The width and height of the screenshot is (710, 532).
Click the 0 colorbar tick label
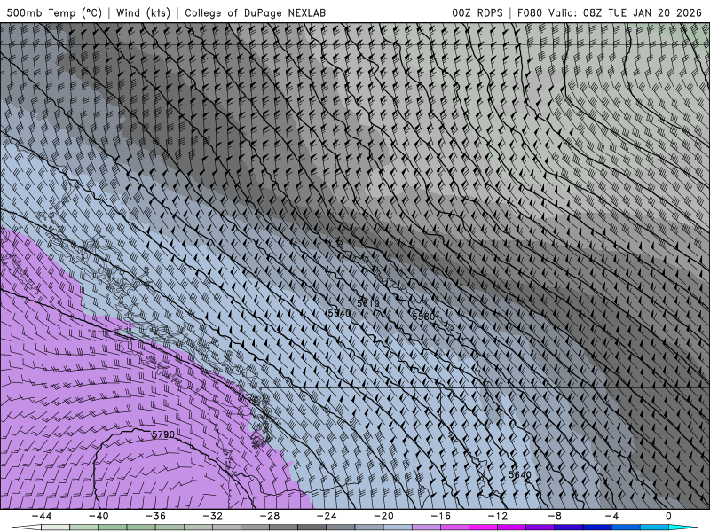point(669,516)
